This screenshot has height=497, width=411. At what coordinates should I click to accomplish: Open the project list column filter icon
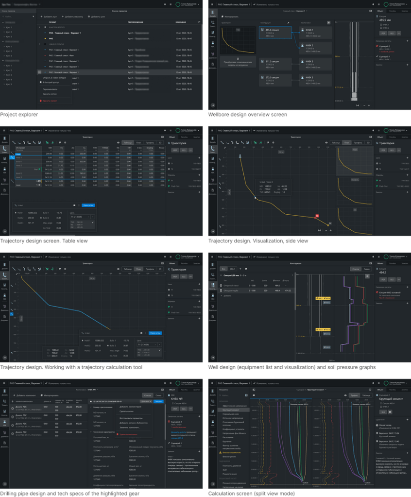[199, 22]
